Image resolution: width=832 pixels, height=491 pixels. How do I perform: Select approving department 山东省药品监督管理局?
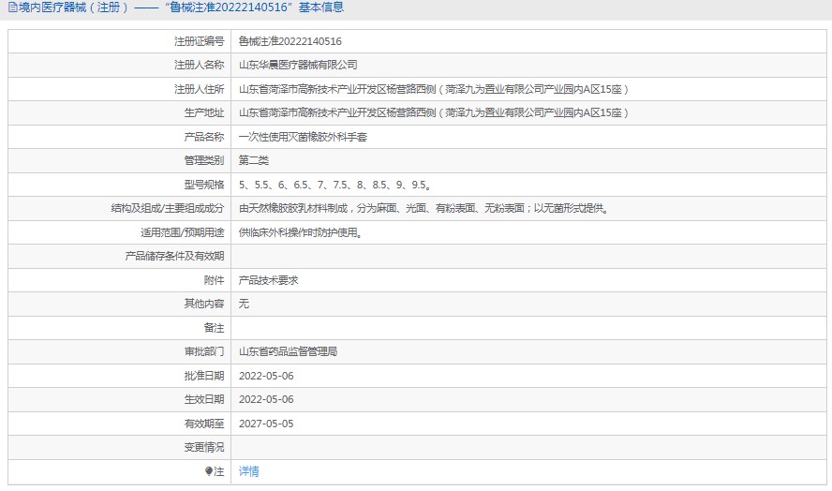coord(288,351)
